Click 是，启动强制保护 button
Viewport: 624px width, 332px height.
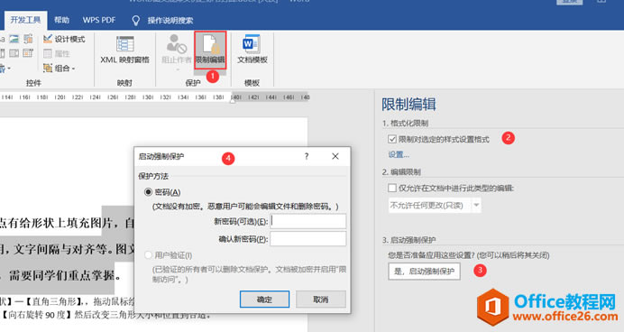pos(424,271)
